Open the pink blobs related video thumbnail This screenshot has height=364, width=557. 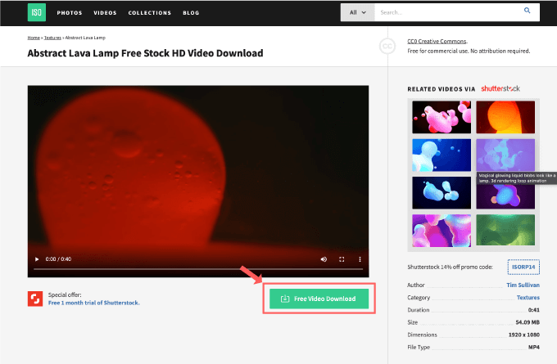click(442, 117)
